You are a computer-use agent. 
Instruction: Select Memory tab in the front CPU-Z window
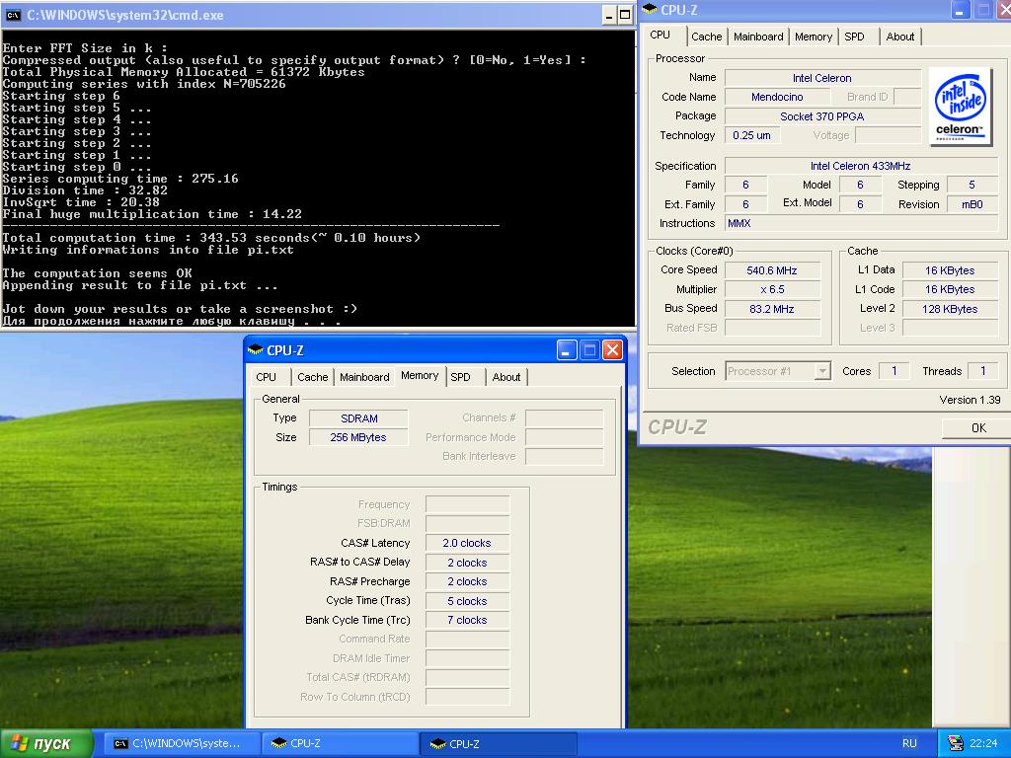[419, 375]
